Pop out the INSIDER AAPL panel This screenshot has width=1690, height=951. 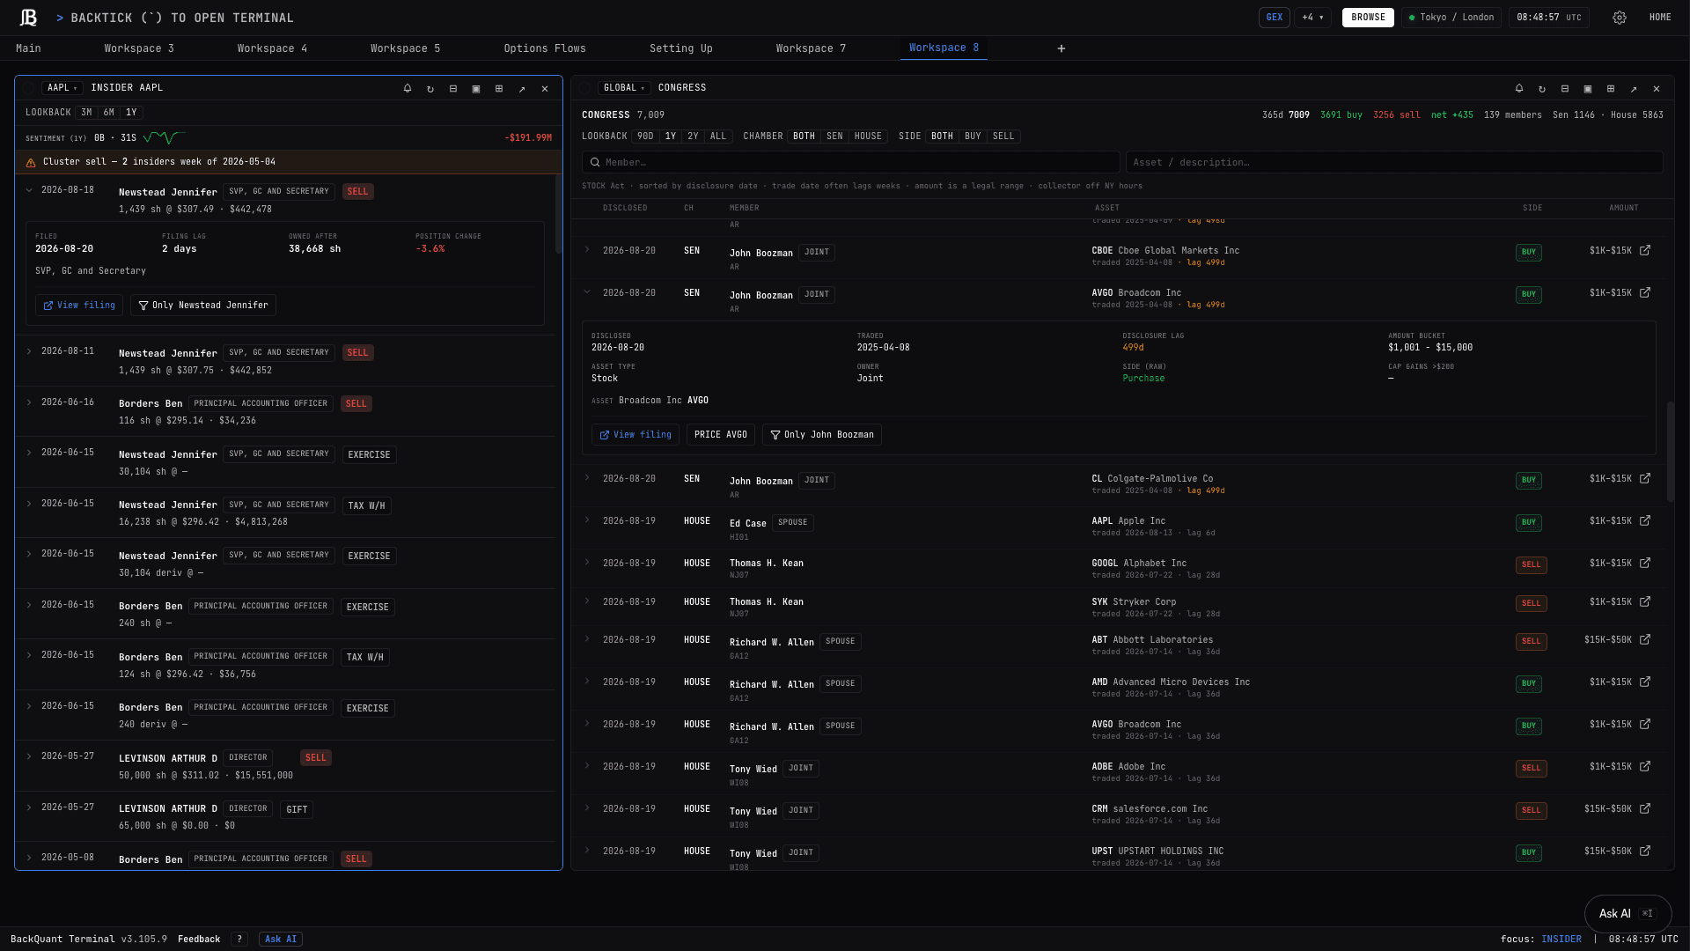click(x=522, y=88)
